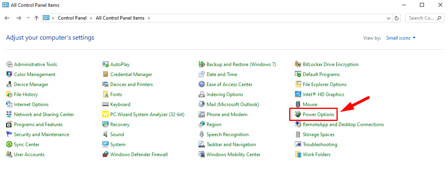Open the Power Options icon
Screen dimensions: 448x195
click(x=298, y=115)
